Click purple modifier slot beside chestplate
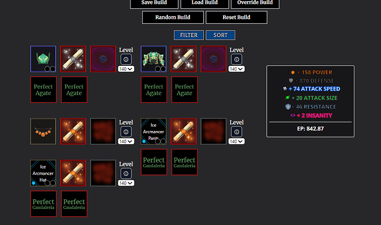Viewport: 381px width, 225px height. click(213, 59)
